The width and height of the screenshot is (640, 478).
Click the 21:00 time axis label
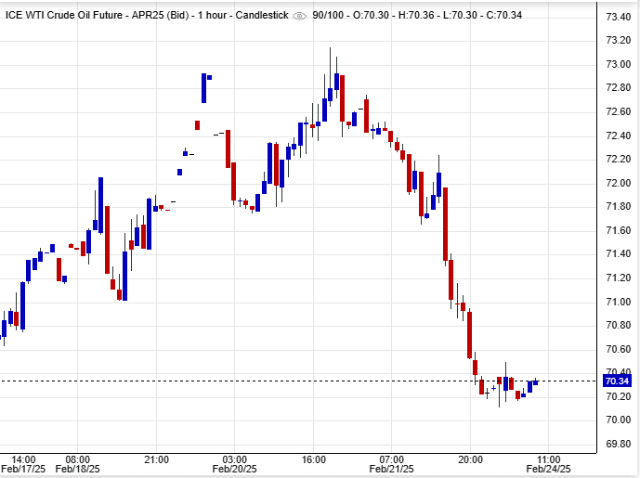click(156, 459)
